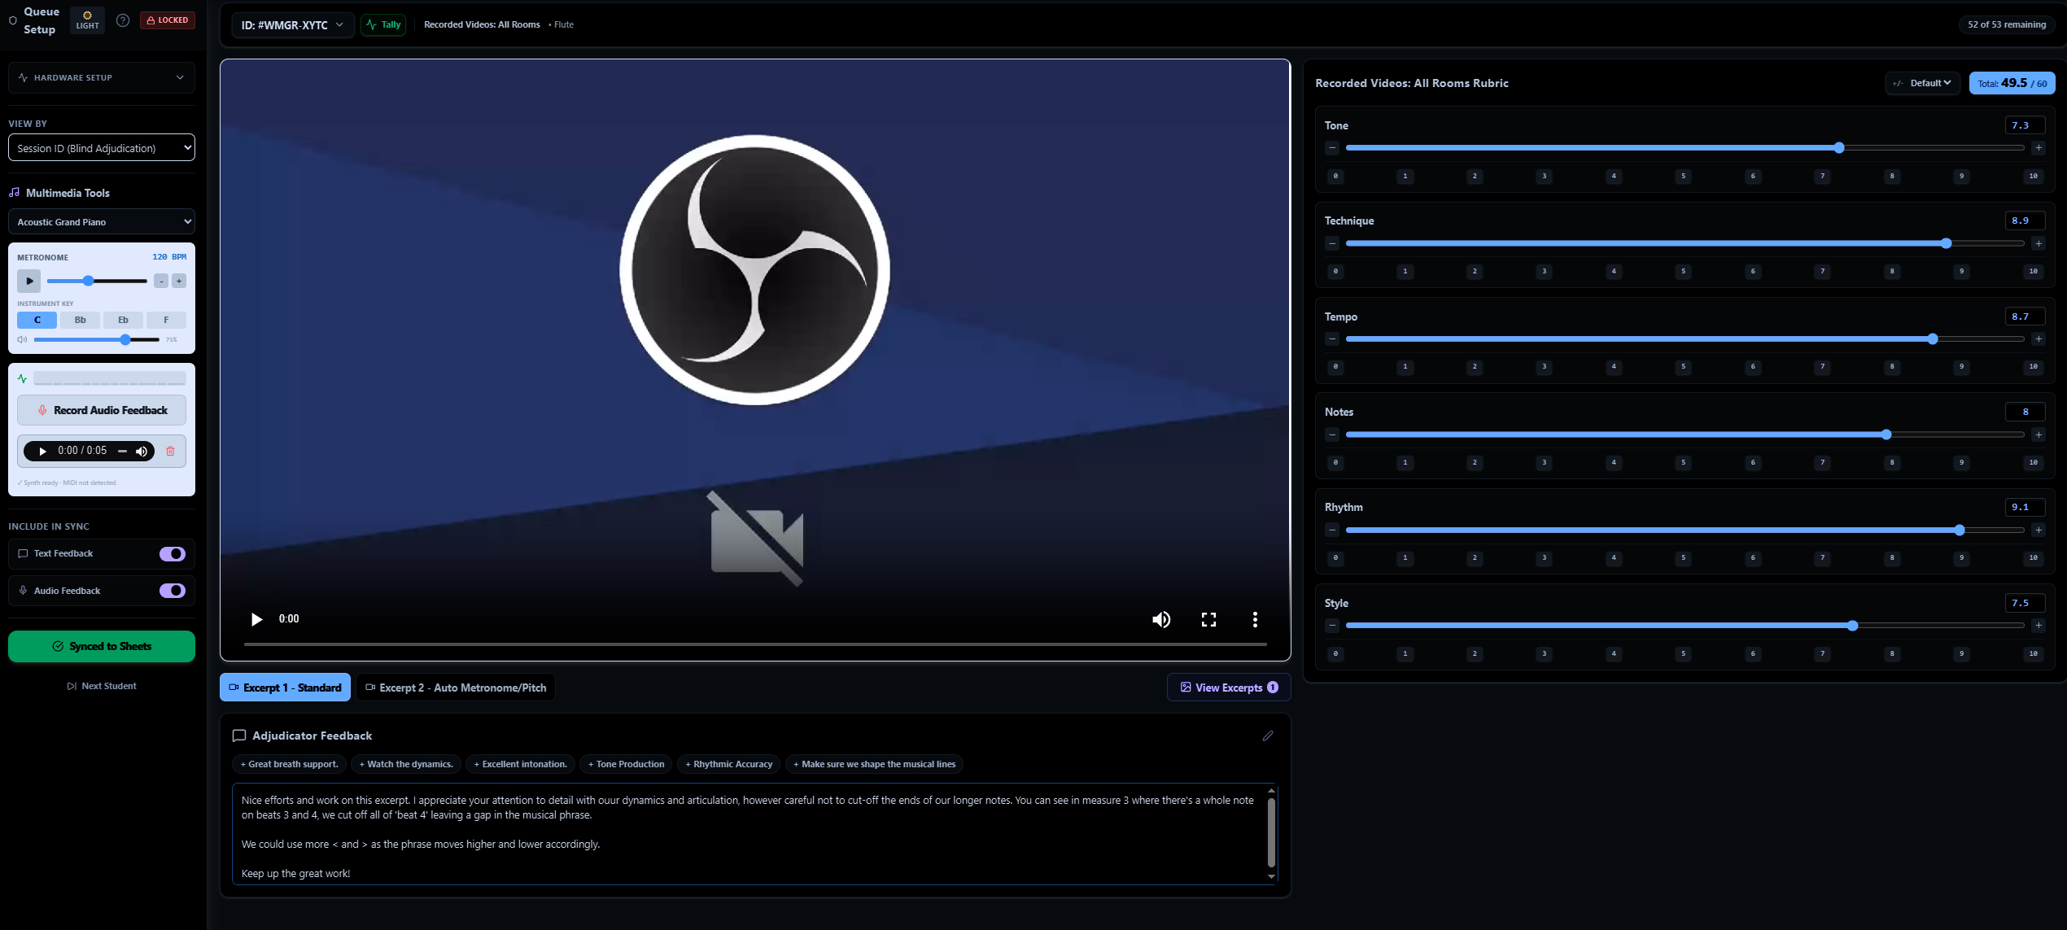
Task: Toggle the Text Feedback sync switch
Action: click(172, 554)
